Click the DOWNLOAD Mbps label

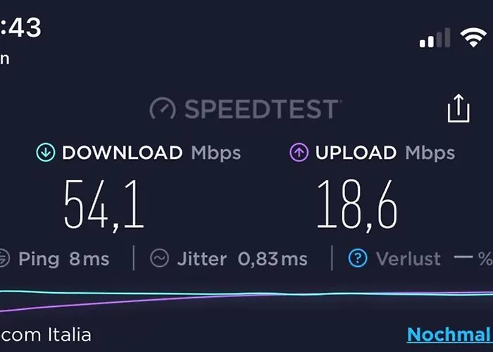(151, 153)
